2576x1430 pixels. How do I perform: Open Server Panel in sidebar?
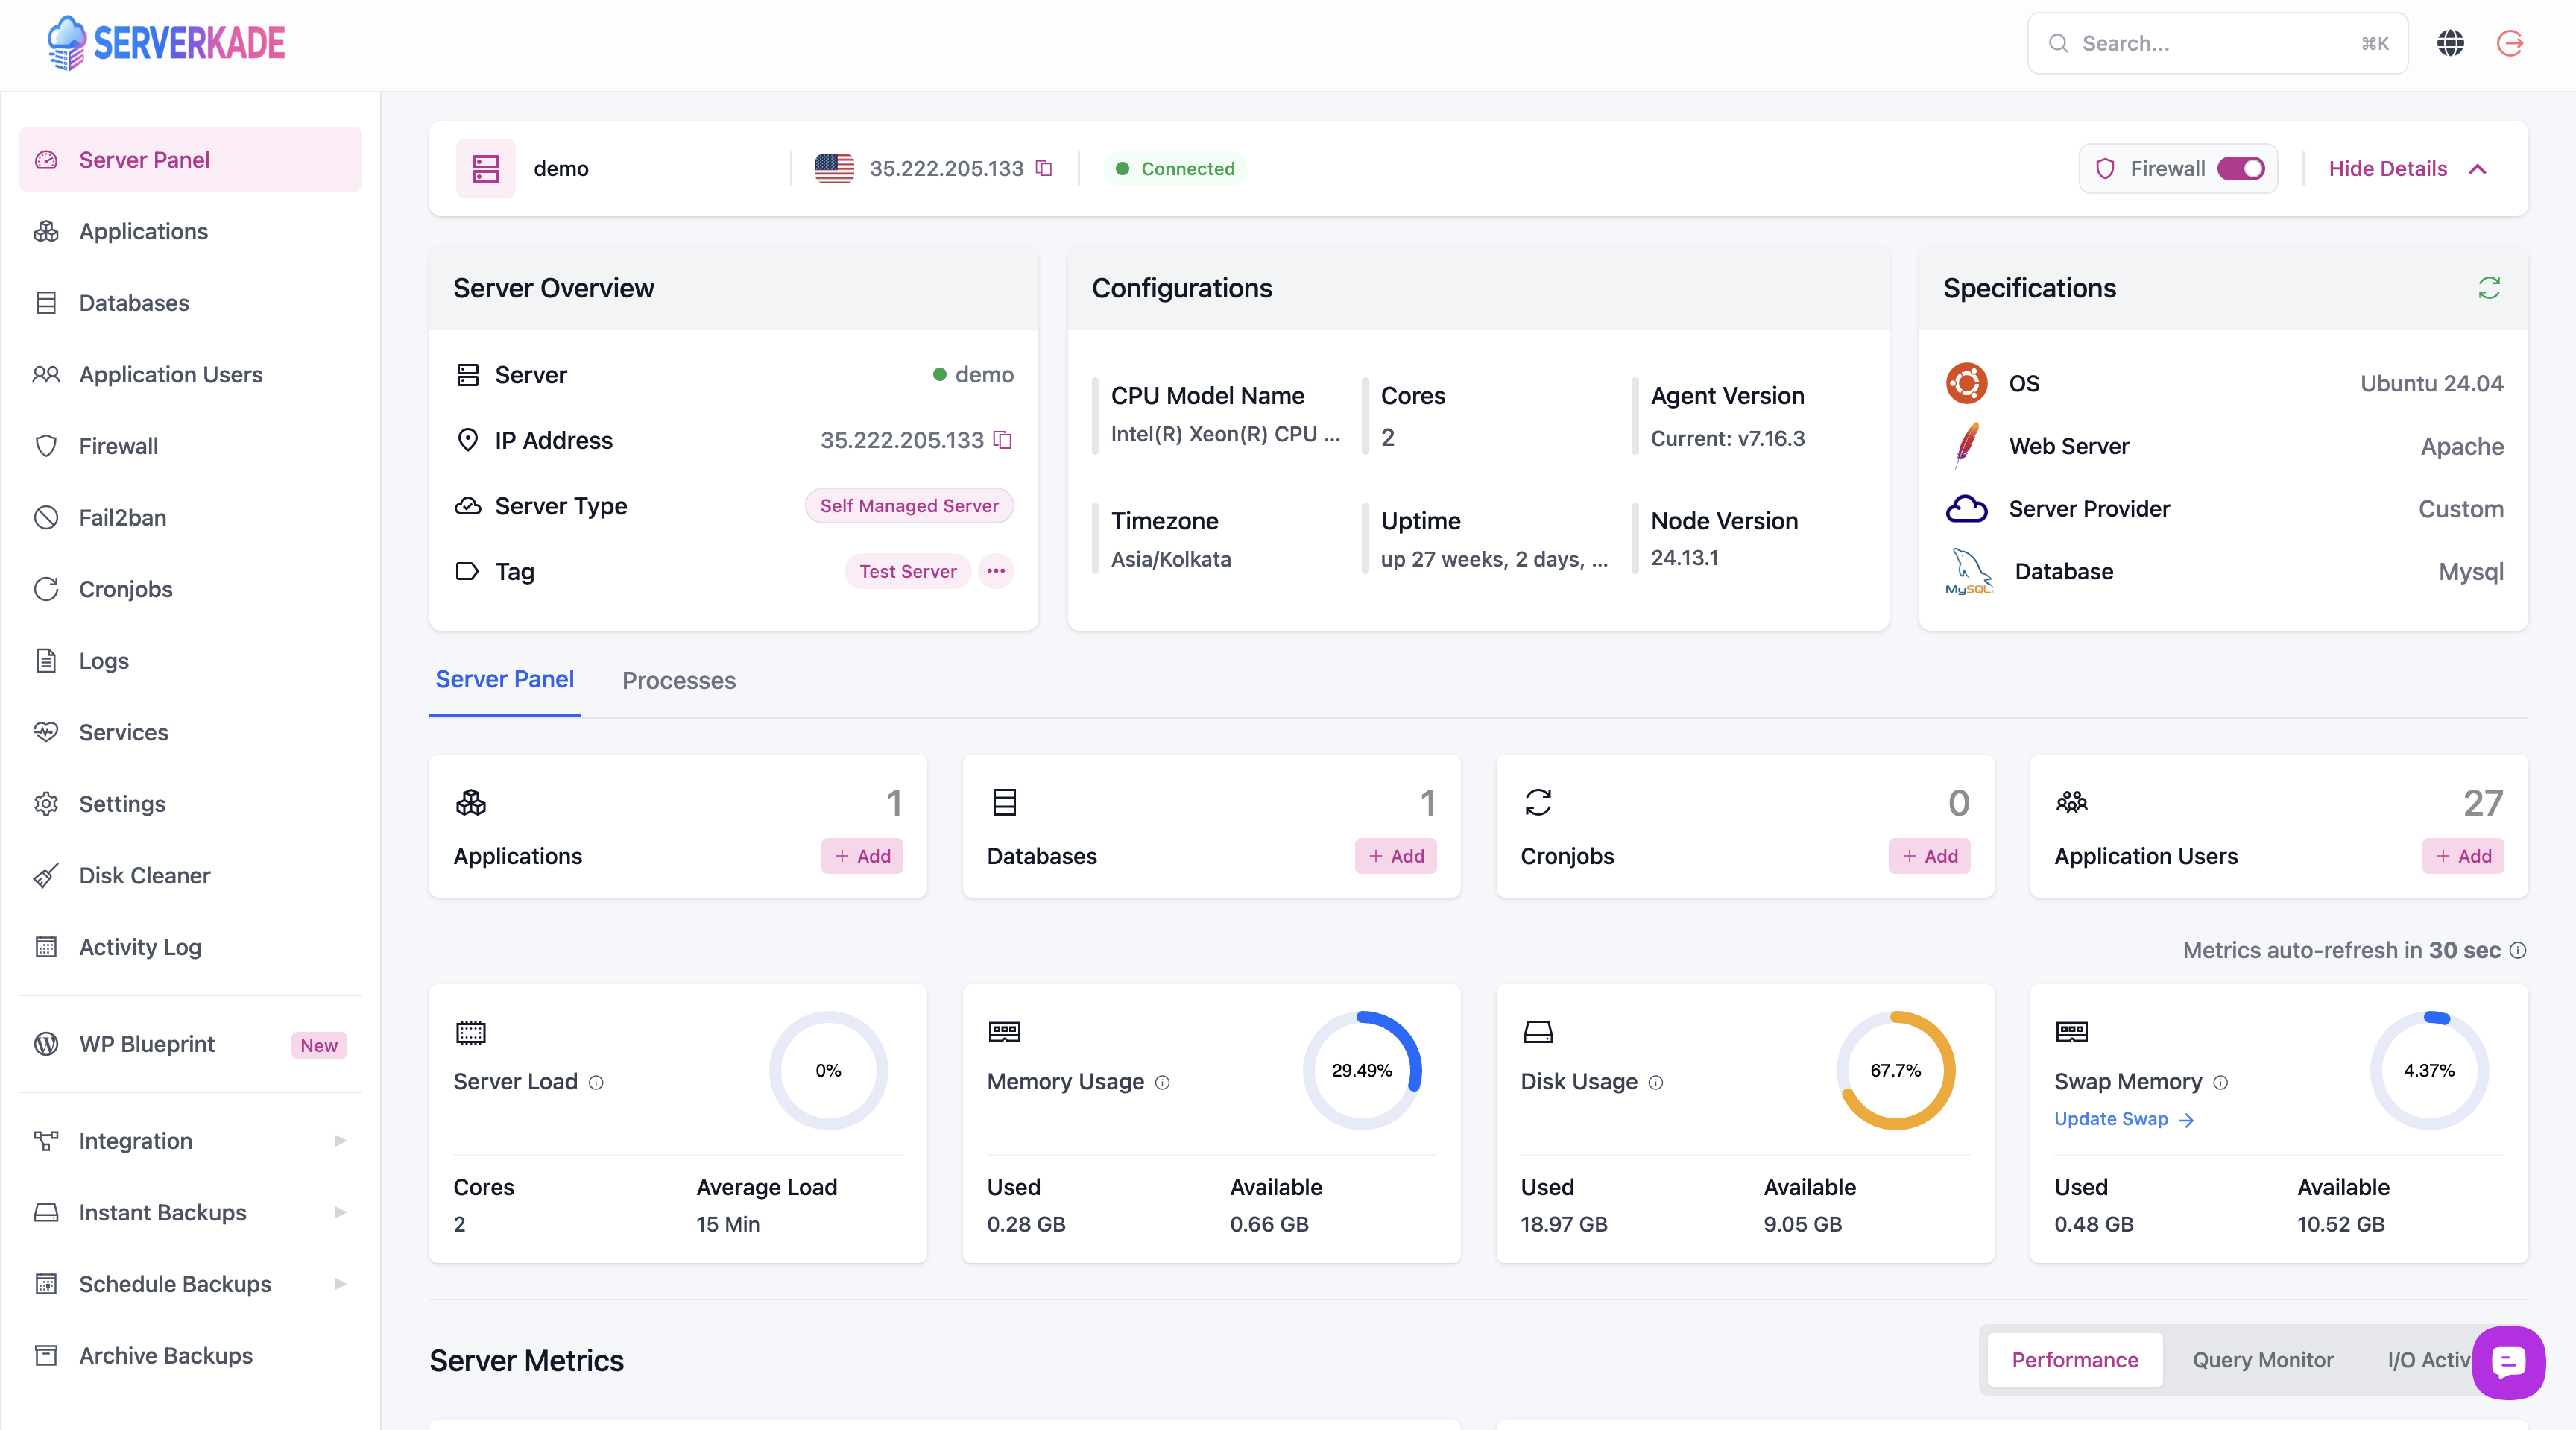190,159
